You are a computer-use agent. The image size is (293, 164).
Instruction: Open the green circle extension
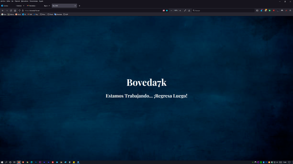(270, 10)
